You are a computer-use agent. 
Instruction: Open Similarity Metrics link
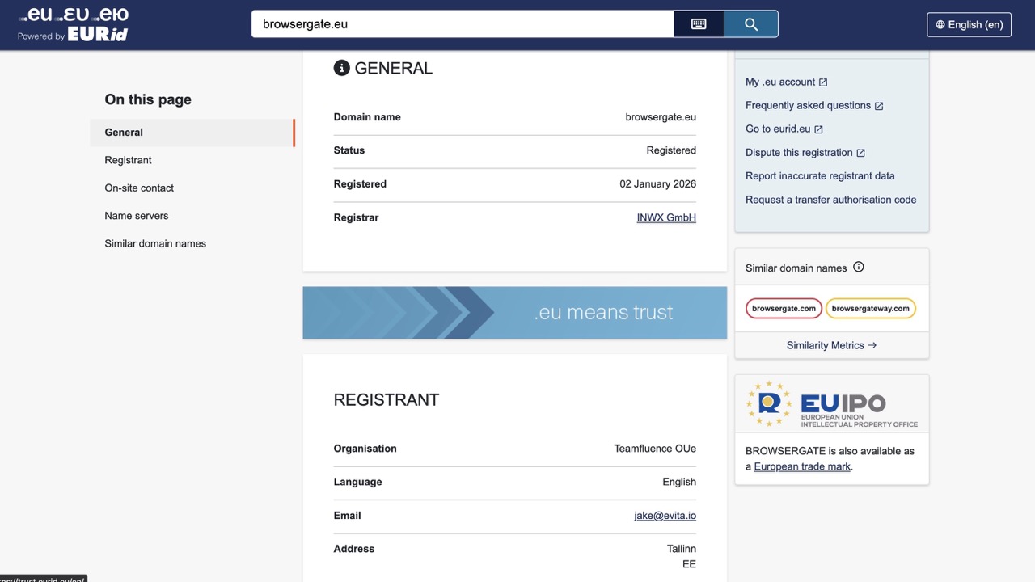tap(831, 345)
